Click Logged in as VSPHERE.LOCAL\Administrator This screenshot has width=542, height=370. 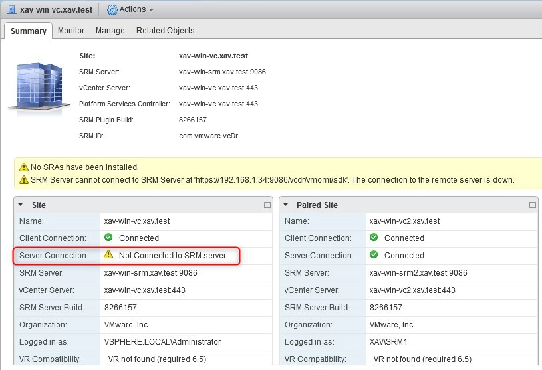click(162, 341)
